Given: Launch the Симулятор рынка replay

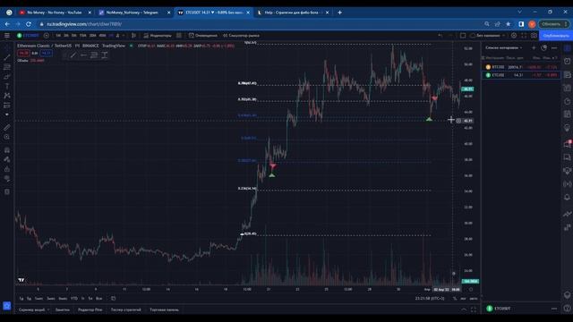Looking at the screenshot, I should [x=241, y=36].
